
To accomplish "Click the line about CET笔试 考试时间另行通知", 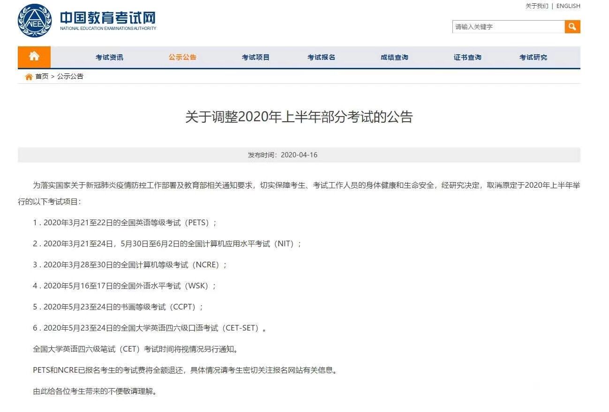I will pyautogui.click(x=135, y=349).
